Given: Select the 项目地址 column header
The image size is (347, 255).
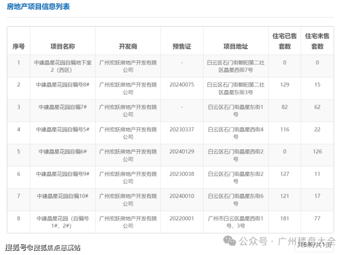Looking at the screenshot, I should click(235, 46).
